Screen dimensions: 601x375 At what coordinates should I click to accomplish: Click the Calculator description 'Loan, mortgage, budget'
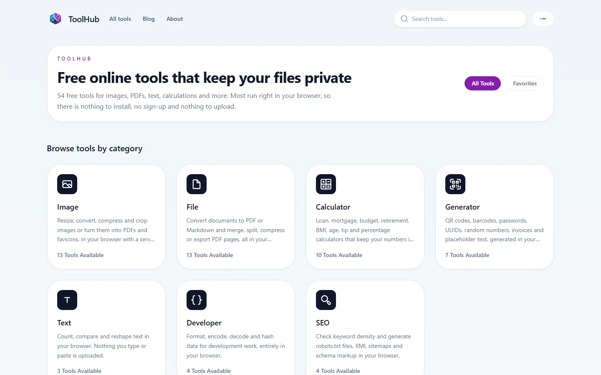365,230
